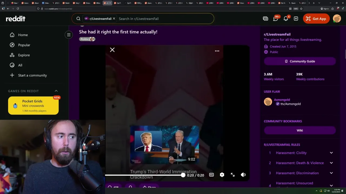Open the taskbar clock and date
The width and height of the screenshot is (346, 194).
click(x=336, y=191)
